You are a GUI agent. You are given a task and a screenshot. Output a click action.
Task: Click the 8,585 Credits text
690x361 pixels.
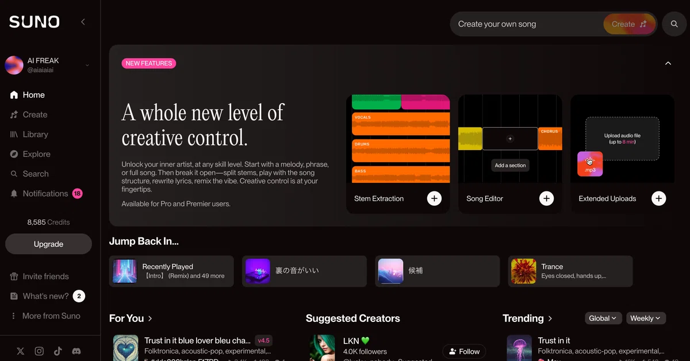(48, 222)
